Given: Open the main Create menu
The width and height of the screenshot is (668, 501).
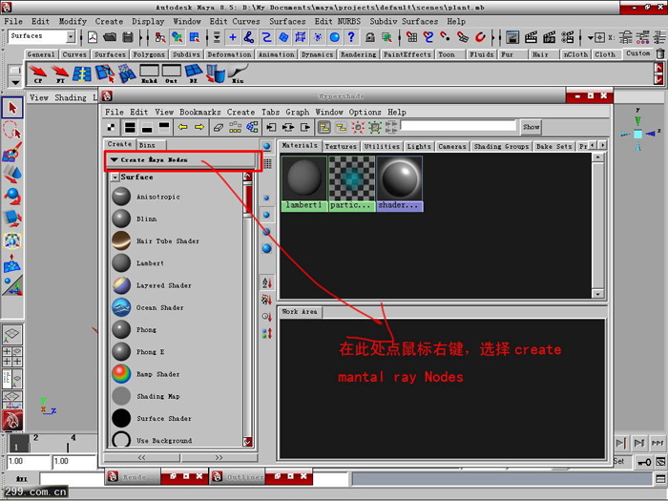Looking at the screenshot, I should coord(109,21).
